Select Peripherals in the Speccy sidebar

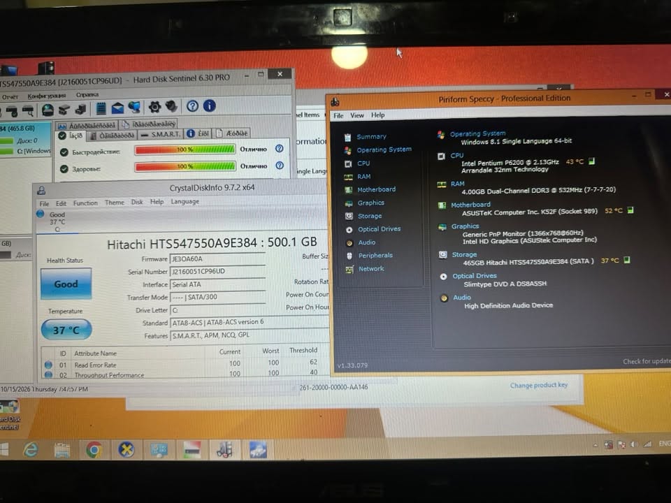pyautogui.click(x=375, y=256)
